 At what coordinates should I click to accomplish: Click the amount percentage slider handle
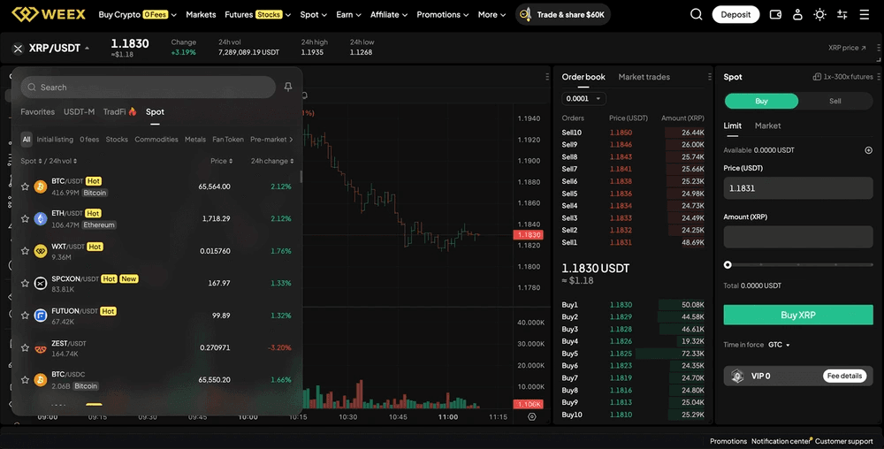[x=728, y=264]
